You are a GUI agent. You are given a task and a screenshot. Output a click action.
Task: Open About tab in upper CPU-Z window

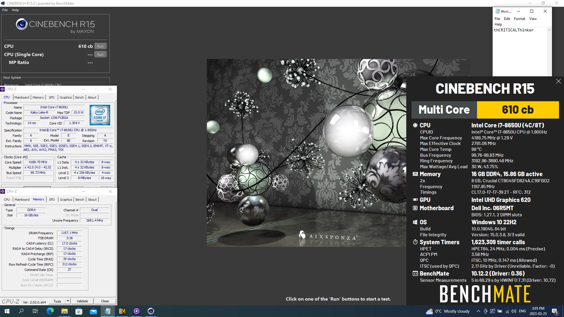pos(92,97)
